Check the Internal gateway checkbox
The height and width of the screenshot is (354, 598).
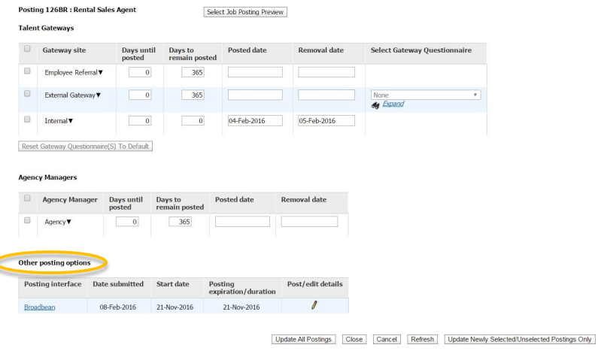click(27, 120)
